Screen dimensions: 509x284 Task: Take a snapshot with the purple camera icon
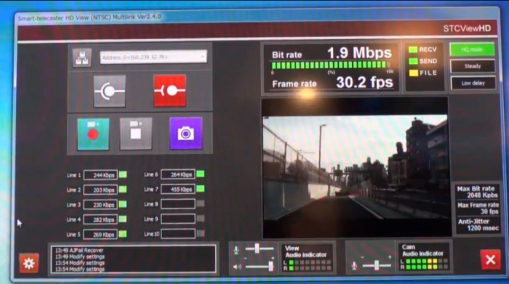coord(185,133)
